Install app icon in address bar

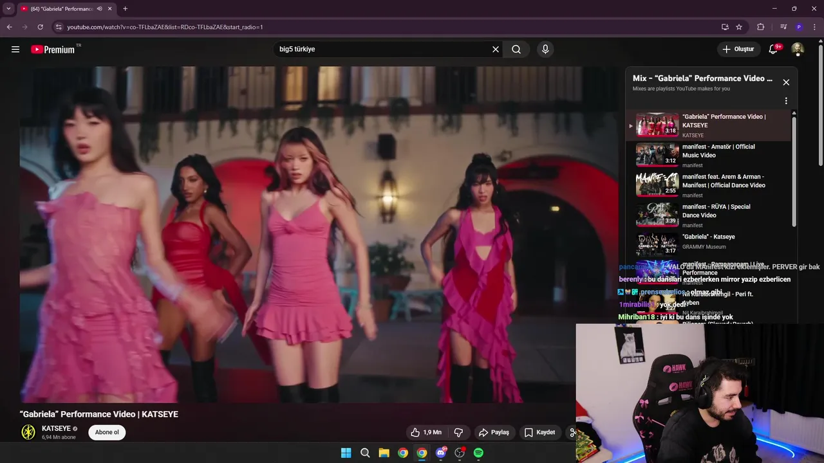pos(725,27)
